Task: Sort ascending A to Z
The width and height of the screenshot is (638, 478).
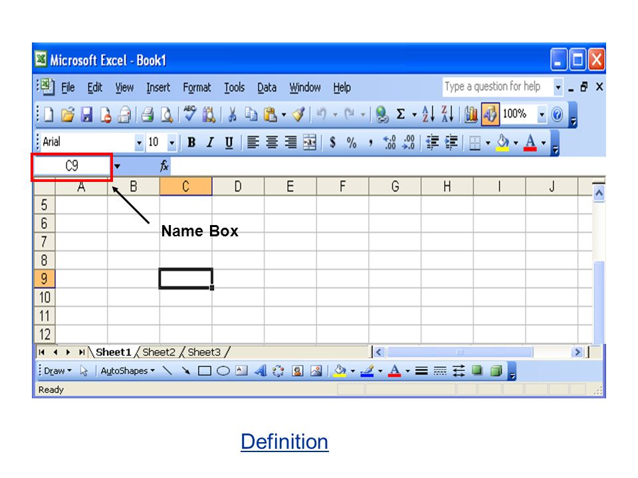Action: (429, 114)
